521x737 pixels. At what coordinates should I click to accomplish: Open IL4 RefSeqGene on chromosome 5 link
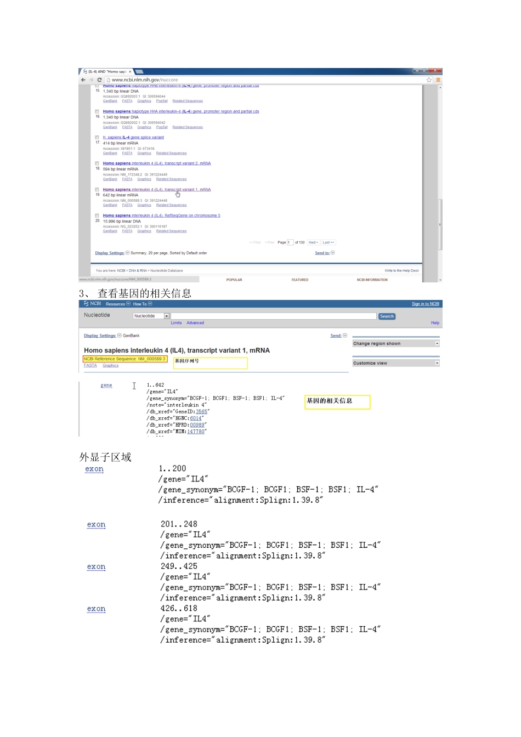point(161,216)
